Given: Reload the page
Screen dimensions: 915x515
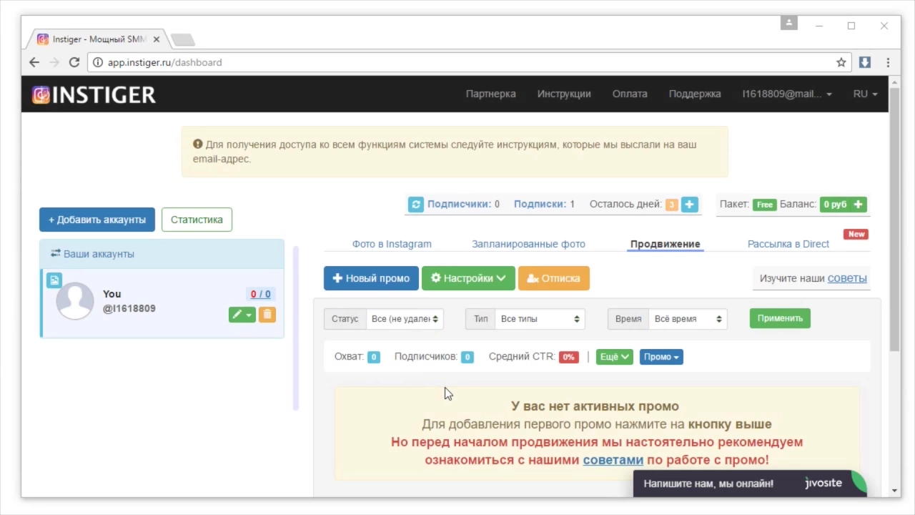Looking at the screenshot, I should [x=74, y=62].
